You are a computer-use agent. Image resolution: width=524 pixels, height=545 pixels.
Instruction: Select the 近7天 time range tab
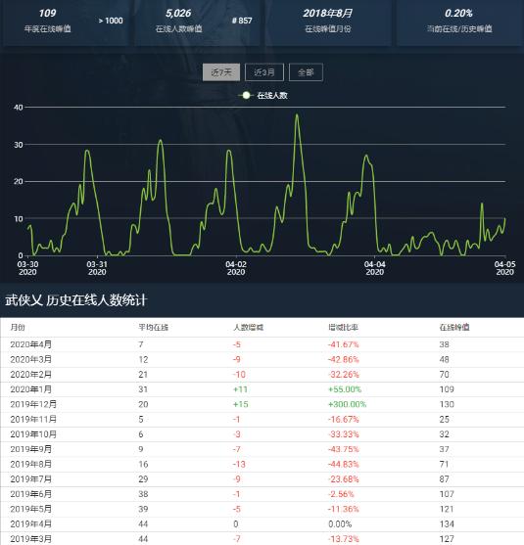coord(221,72)
